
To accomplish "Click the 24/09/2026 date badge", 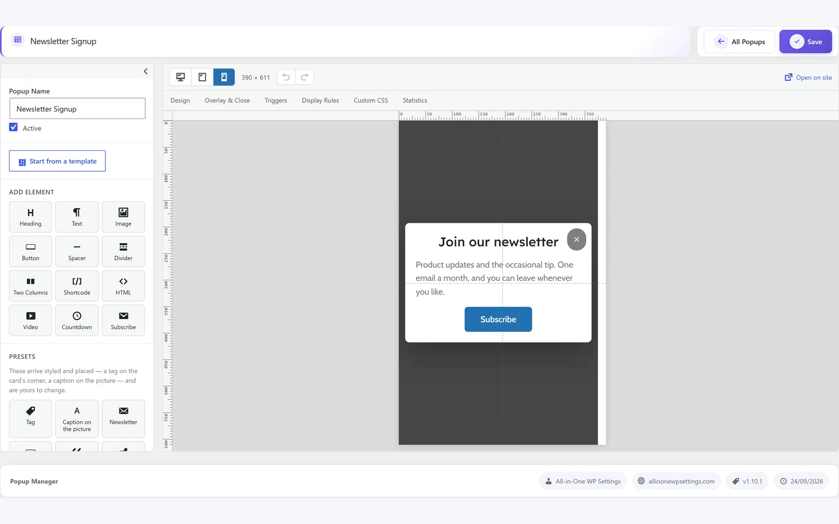I will tap(801, 481).
